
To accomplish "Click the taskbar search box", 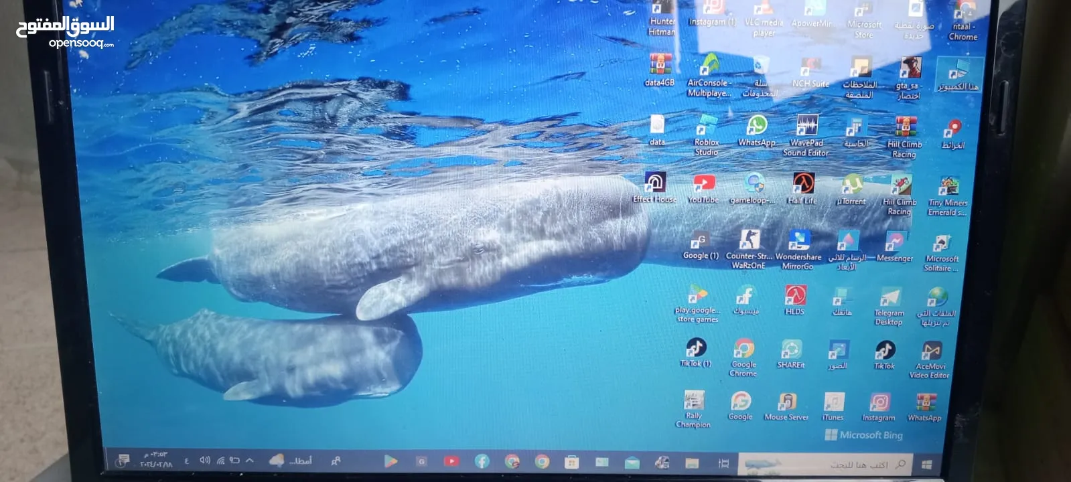I will coord(825,464).
